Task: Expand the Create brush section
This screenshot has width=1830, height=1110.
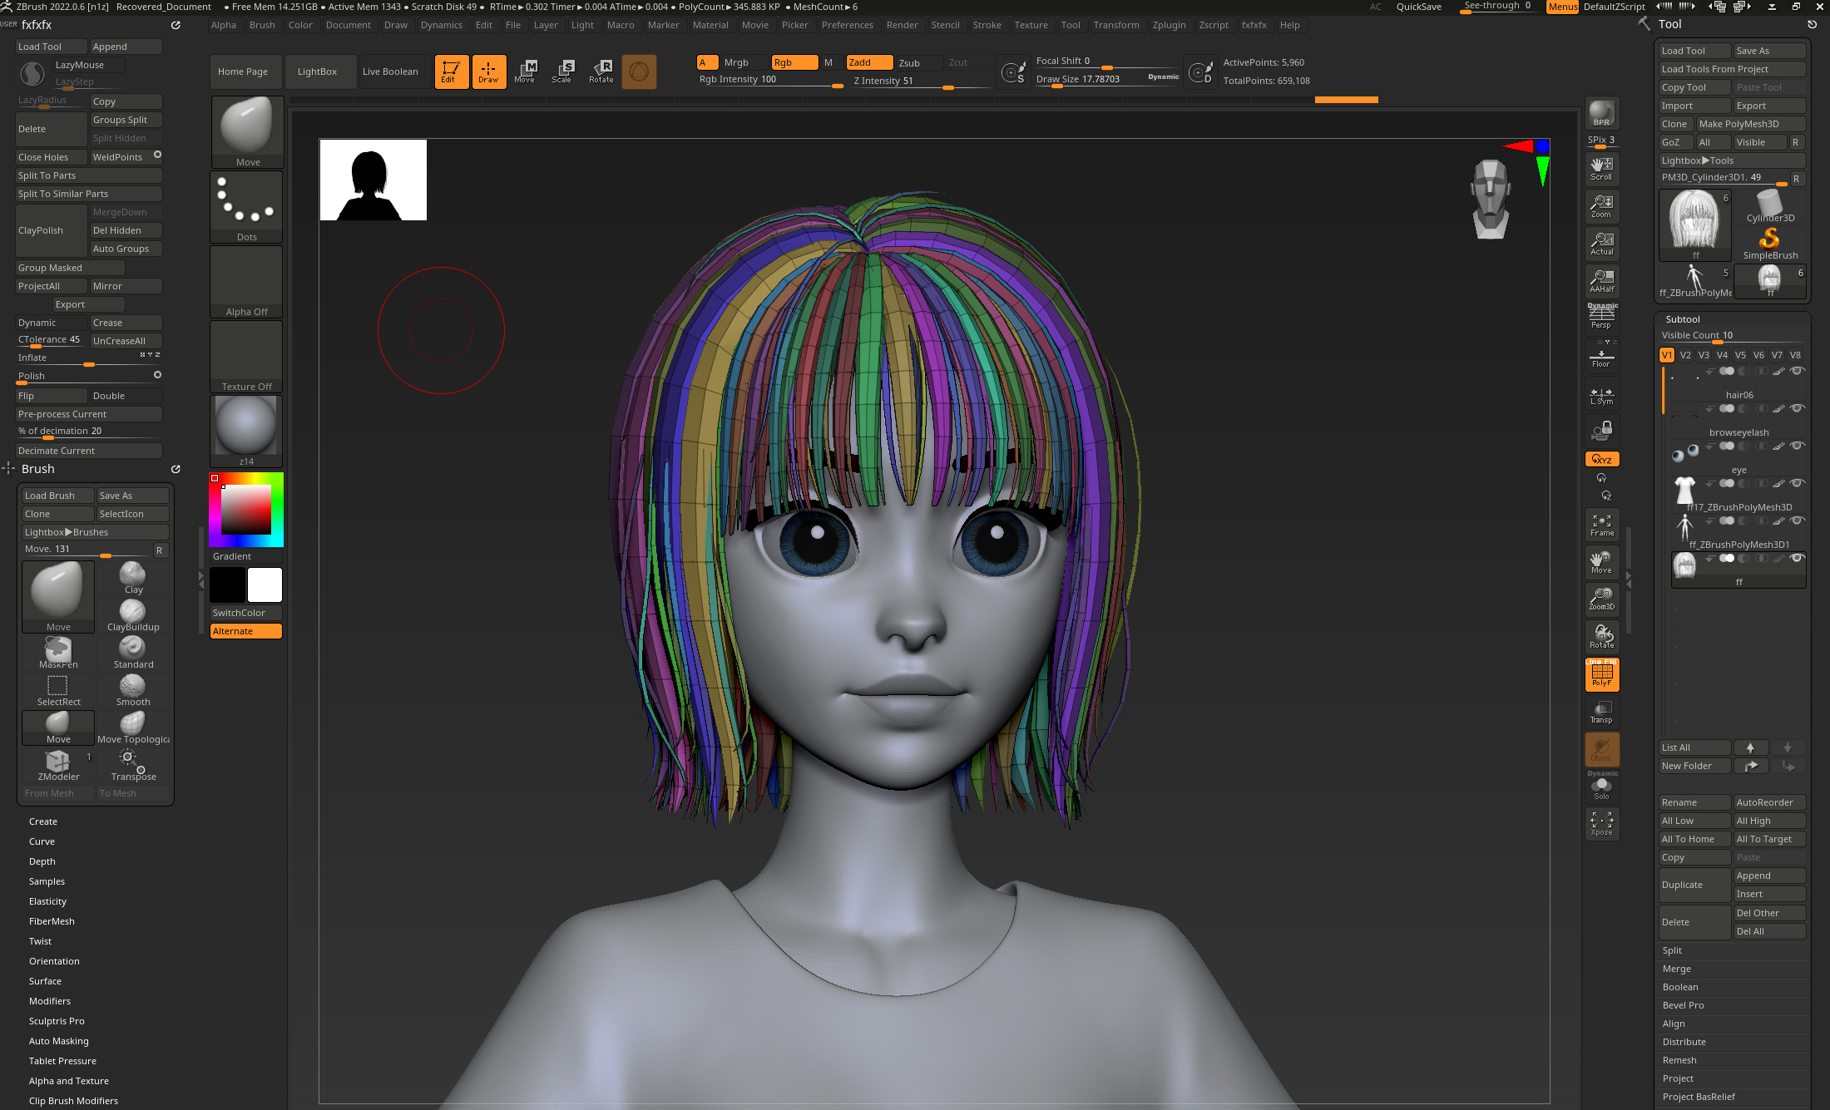Action: coord(43,821)
